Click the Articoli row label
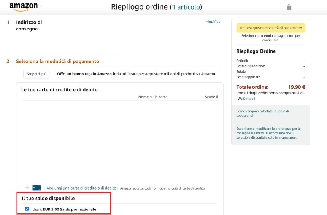Screen dimensions: 327x215 point(242,61)
